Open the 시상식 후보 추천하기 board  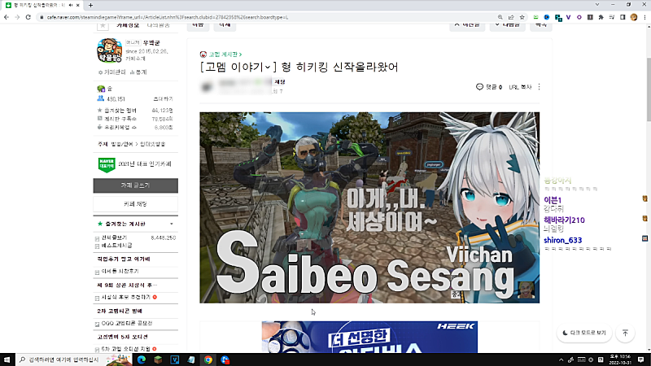pyautogui.click(x=126, y=298)
